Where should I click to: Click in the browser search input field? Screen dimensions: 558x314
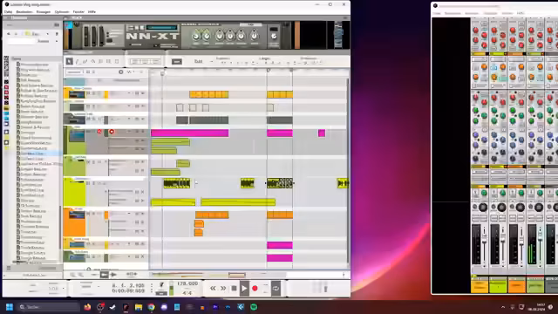(x=22, y=41)
